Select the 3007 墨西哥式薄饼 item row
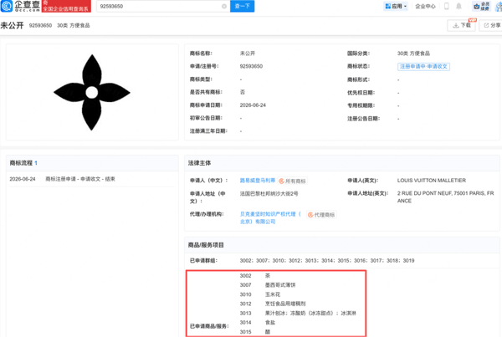502x337 pixels. coord(268,285)
